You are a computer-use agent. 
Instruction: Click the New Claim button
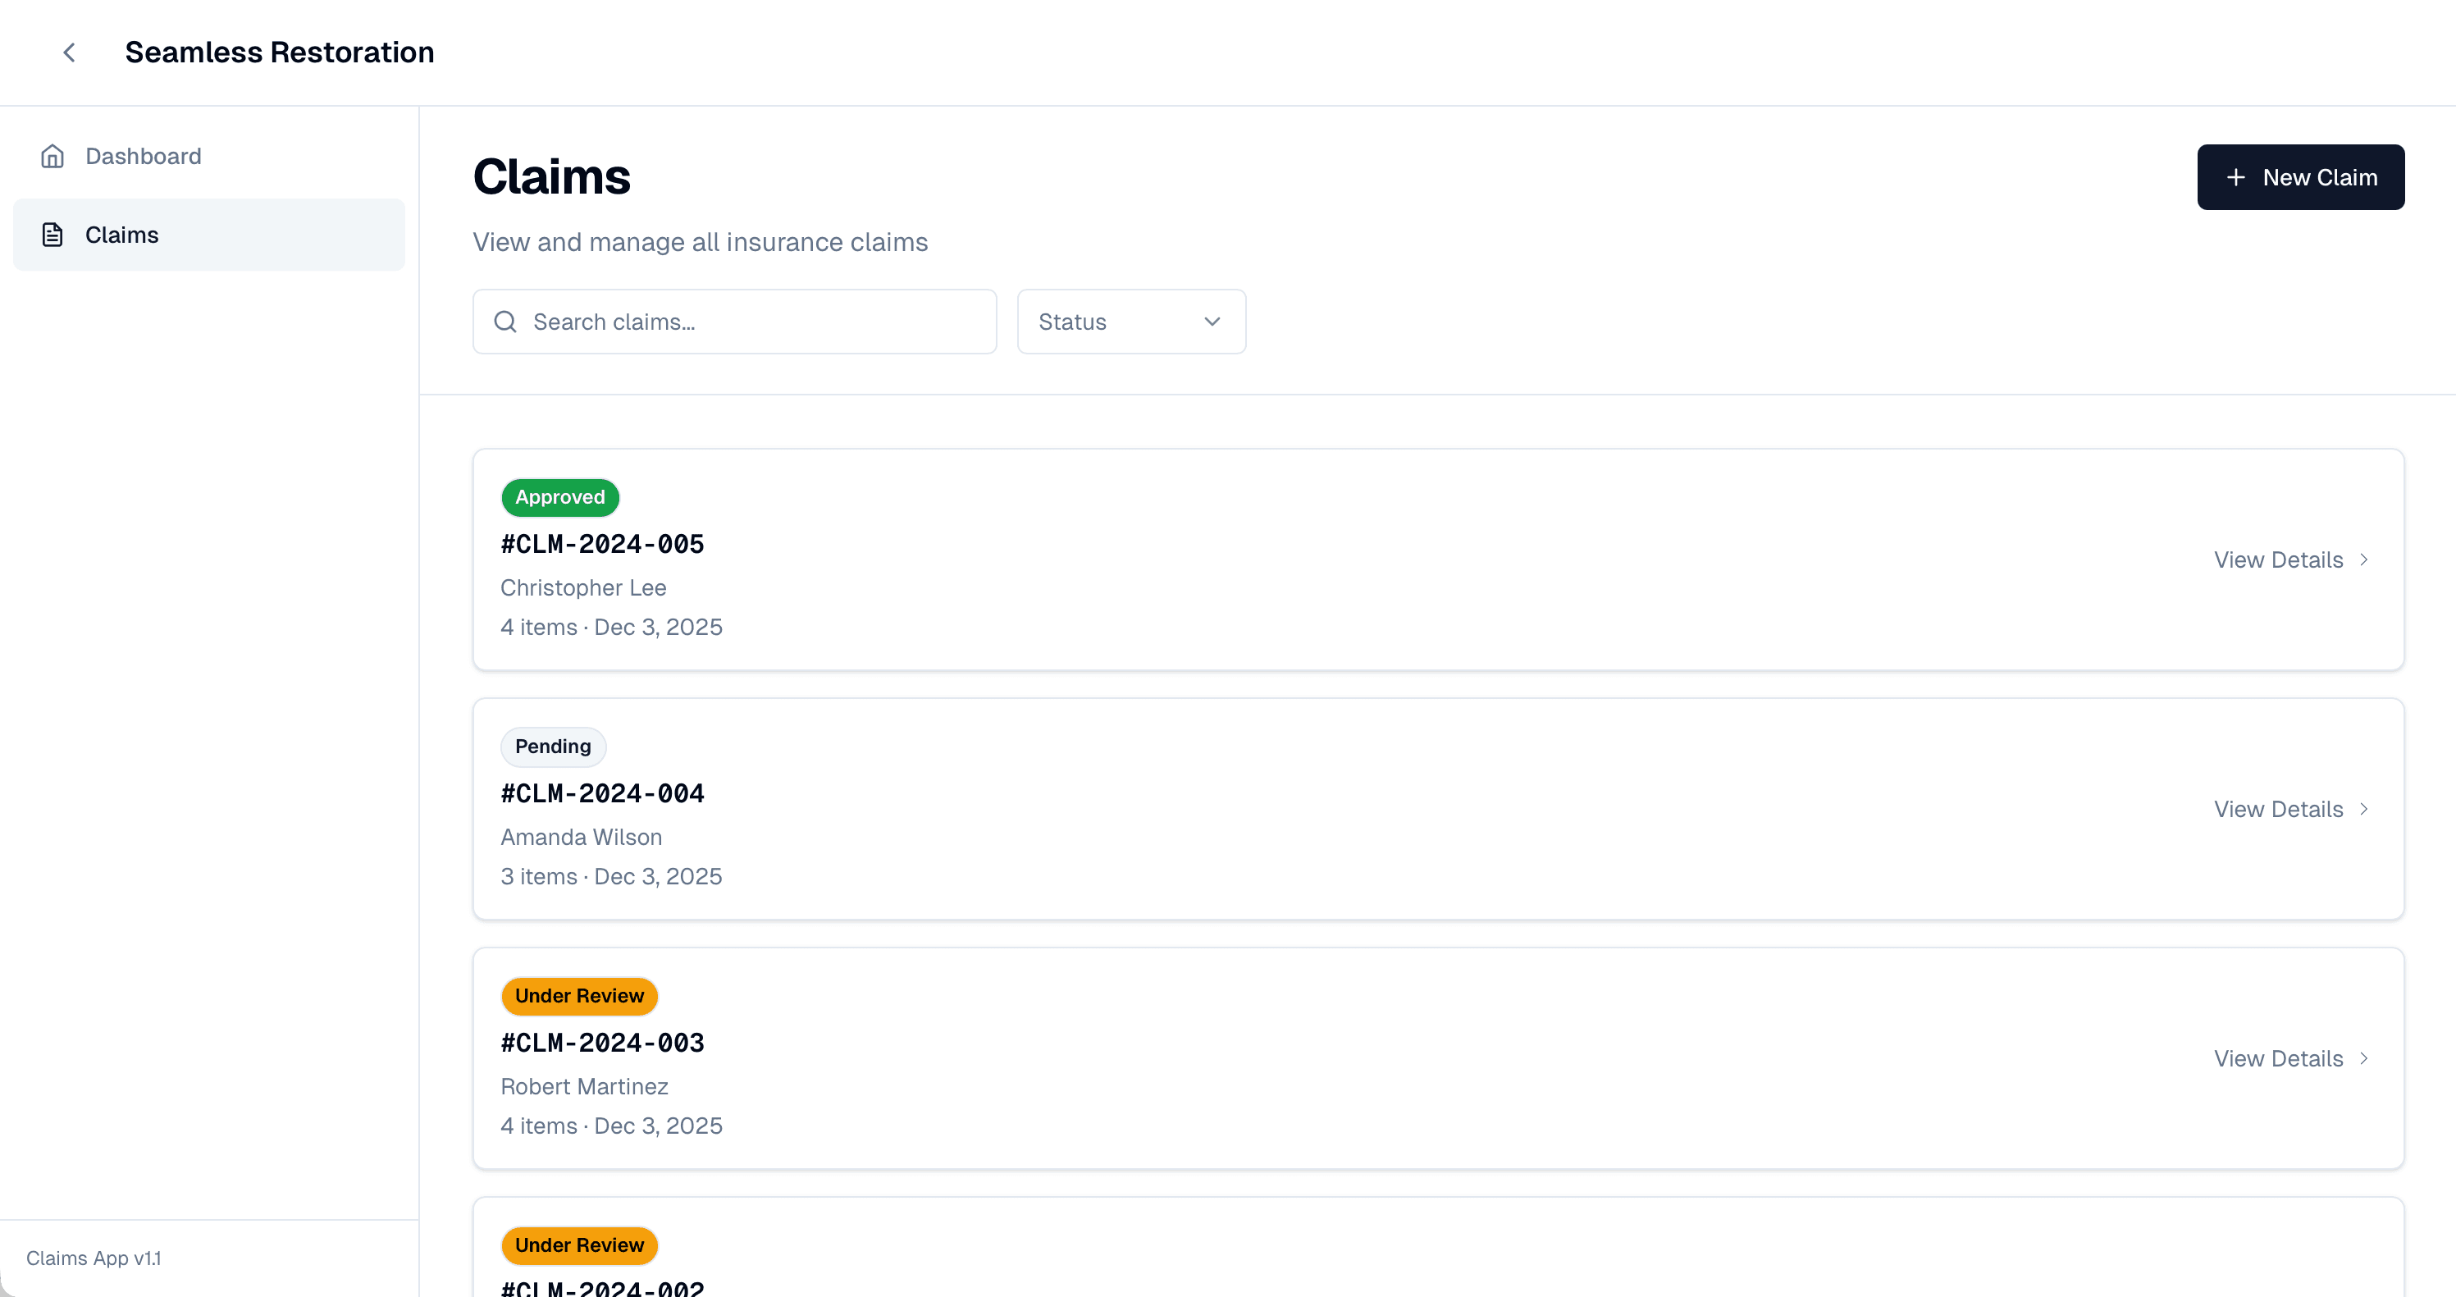point(2301,177)
